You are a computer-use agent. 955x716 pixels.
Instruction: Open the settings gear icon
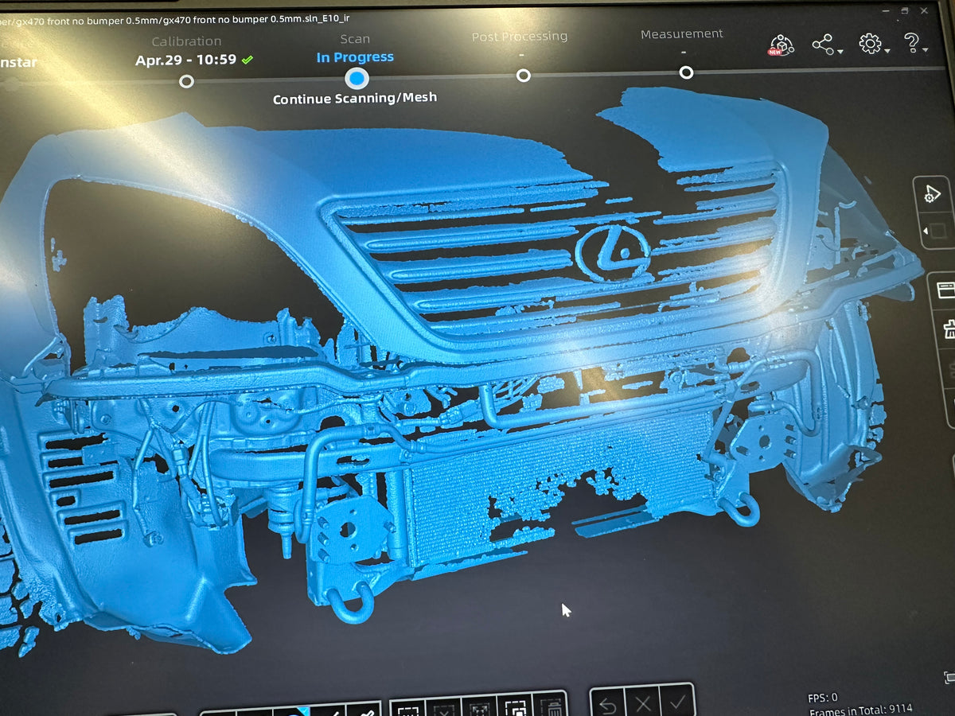coord(870,43)
